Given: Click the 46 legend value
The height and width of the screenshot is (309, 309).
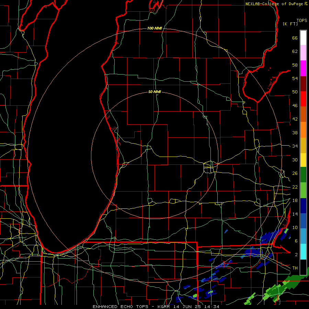Looking at the screenshot, I should click(295, 106).
